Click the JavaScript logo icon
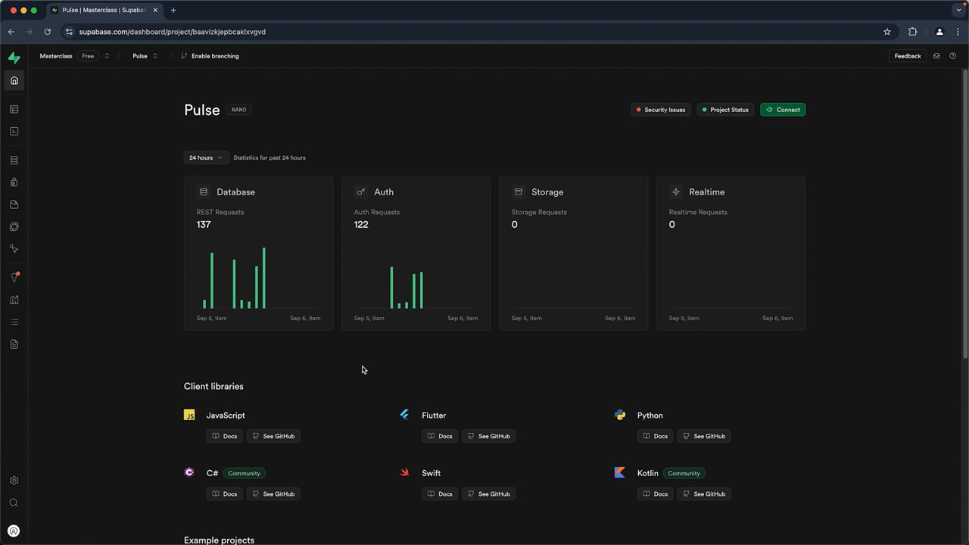 point(189,415)
